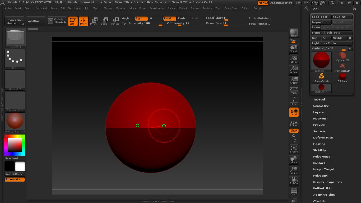The height and width of the screenshot is (203, 361).
Task: Toggle the Floor grid button
Action: pyautogui.click(x=294, y=101)
